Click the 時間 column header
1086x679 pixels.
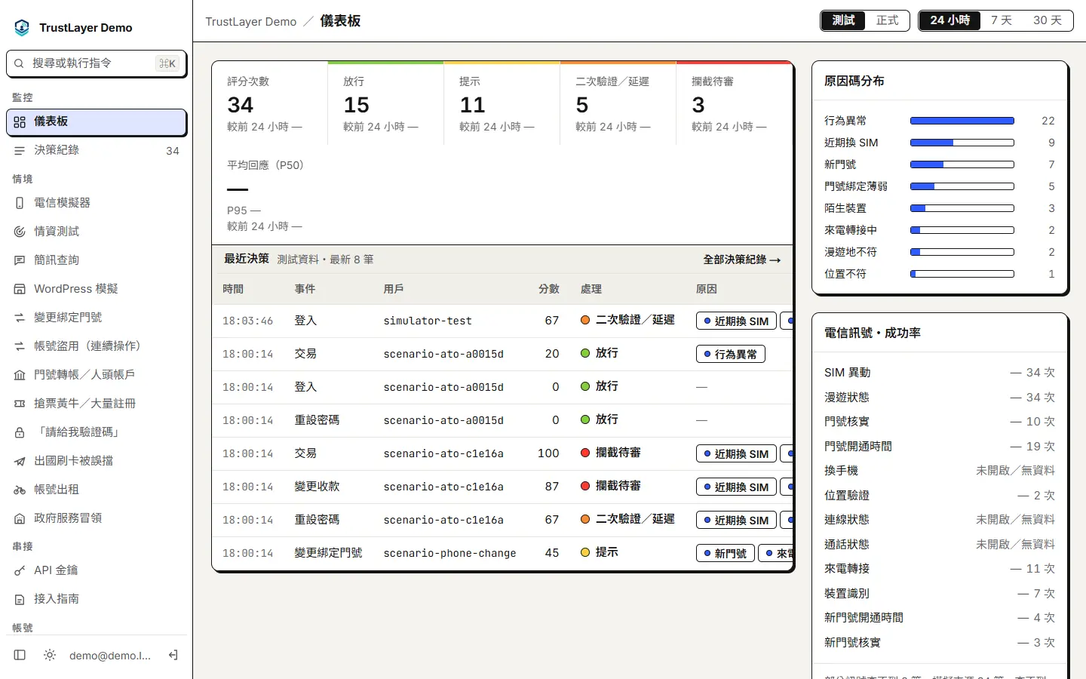233,289
